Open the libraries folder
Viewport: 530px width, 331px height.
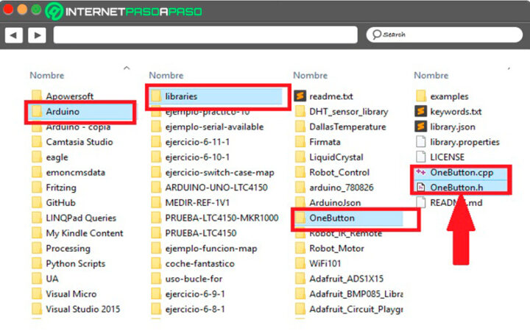pyautogui.click(x=180, y=96)
